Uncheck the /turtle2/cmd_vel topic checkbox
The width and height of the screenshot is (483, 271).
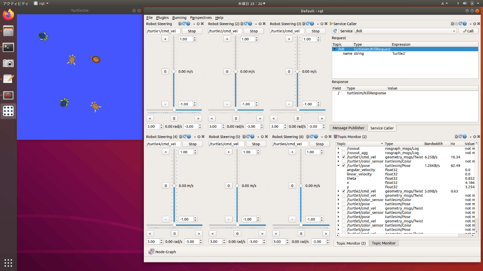pos(344,191)
